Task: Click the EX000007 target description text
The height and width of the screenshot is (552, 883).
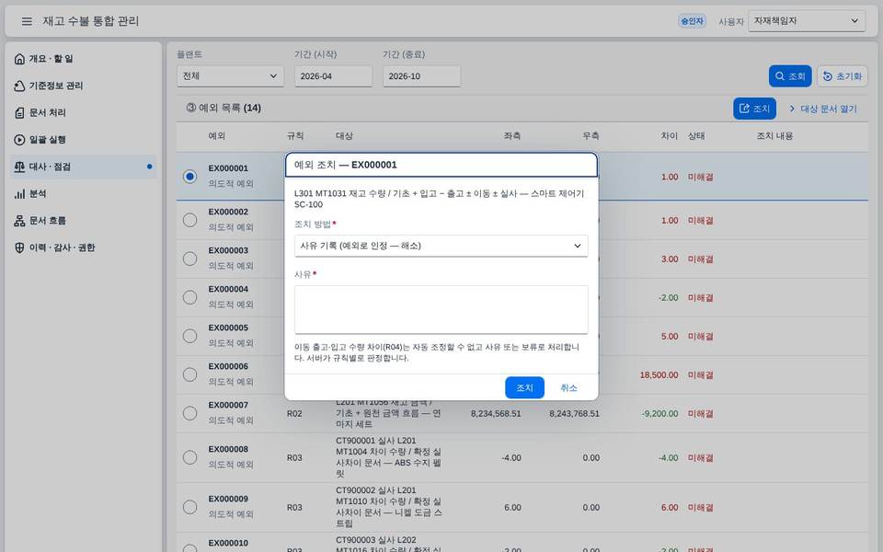Action: click(388, 413)
